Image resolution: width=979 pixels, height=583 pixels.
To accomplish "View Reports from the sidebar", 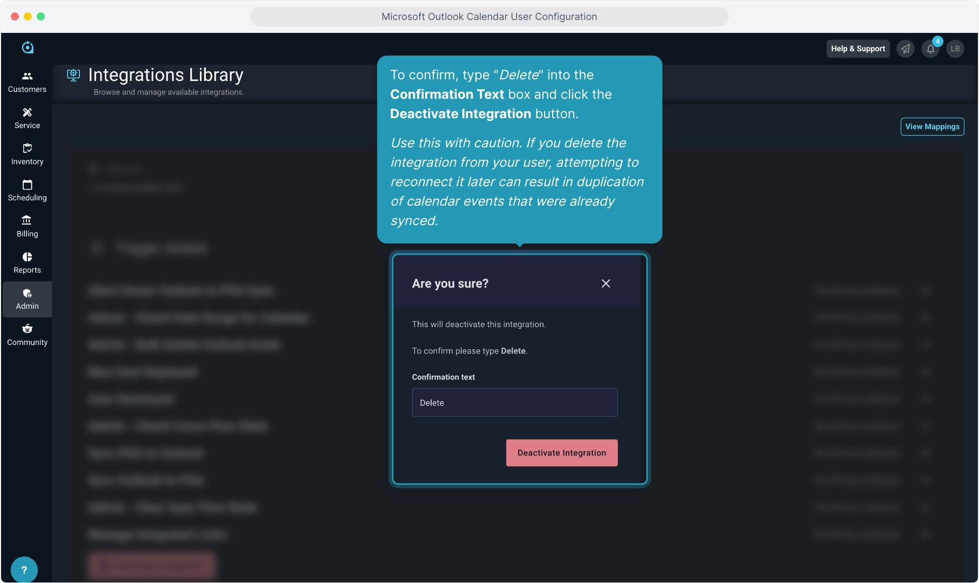I will point(27,263).
